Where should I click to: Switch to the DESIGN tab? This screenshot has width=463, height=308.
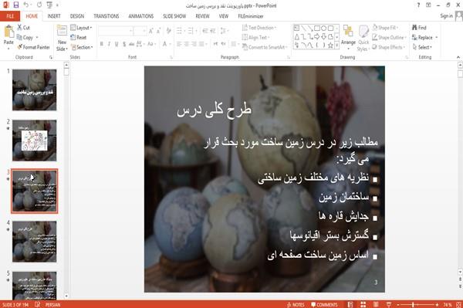77,16
